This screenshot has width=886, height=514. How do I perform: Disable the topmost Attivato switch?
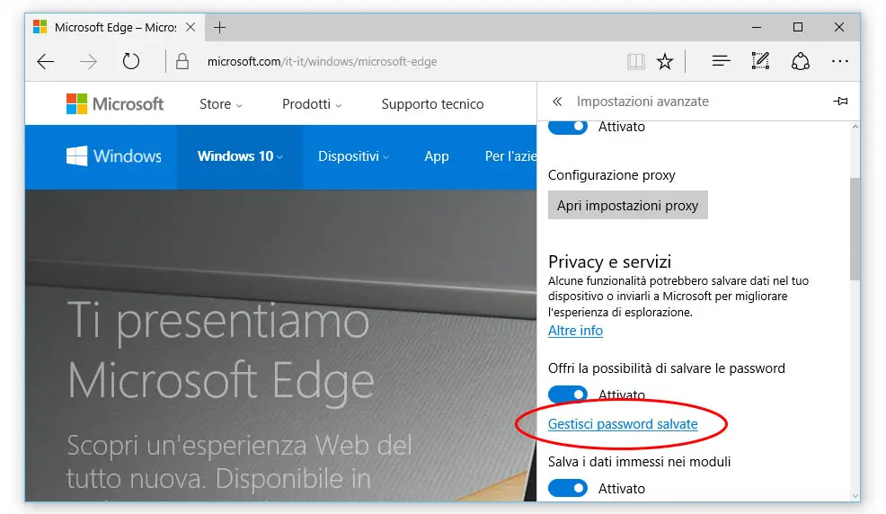pos(568,127)
